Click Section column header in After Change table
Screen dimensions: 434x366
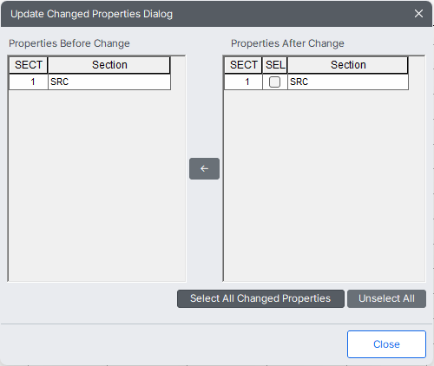click(348, 65)
